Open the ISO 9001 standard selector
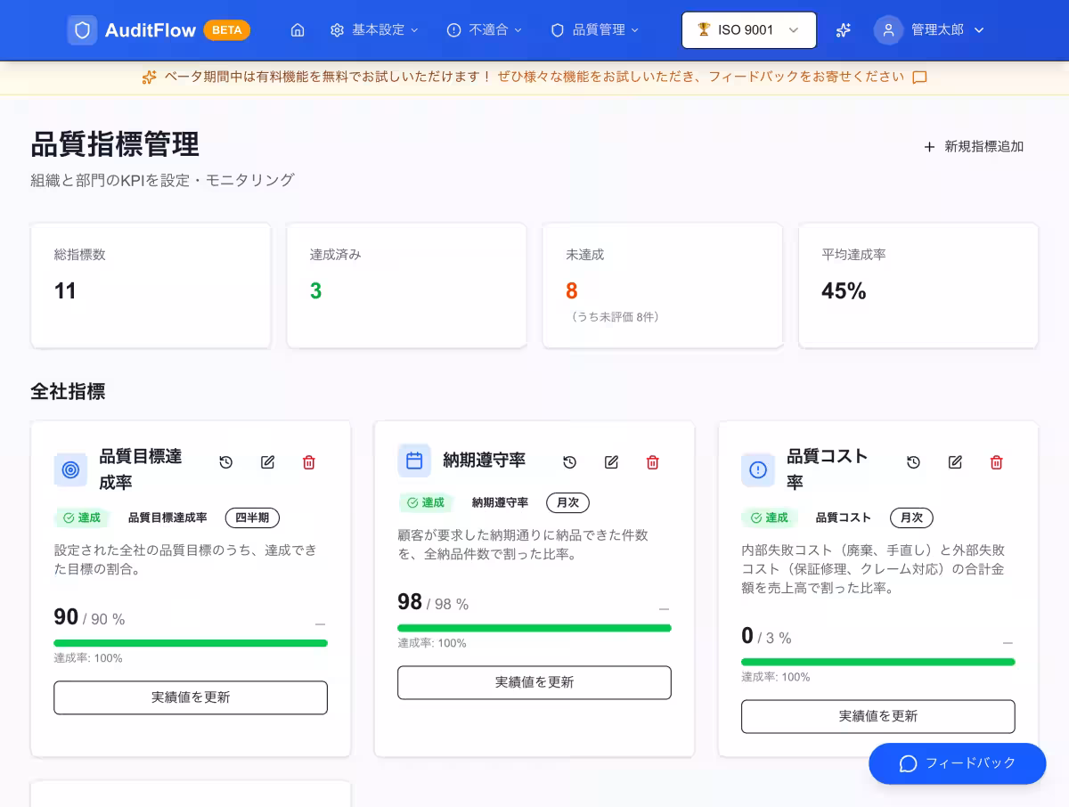This screenshot has height=807, width=1069. tap(748, 29)
